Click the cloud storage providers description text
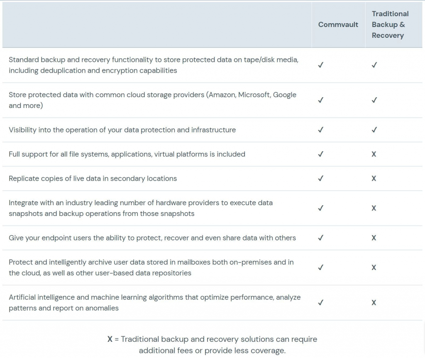 152,100
